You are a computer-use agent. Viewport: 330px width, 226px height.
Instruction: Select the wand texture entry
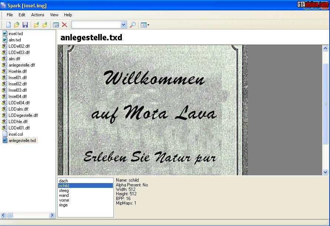coord(64,195)
